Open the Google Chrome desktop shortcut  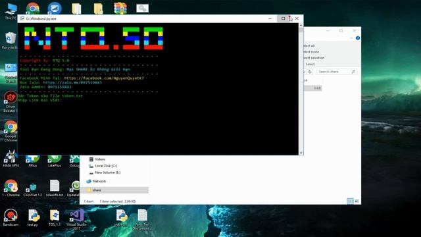(11, 131)
